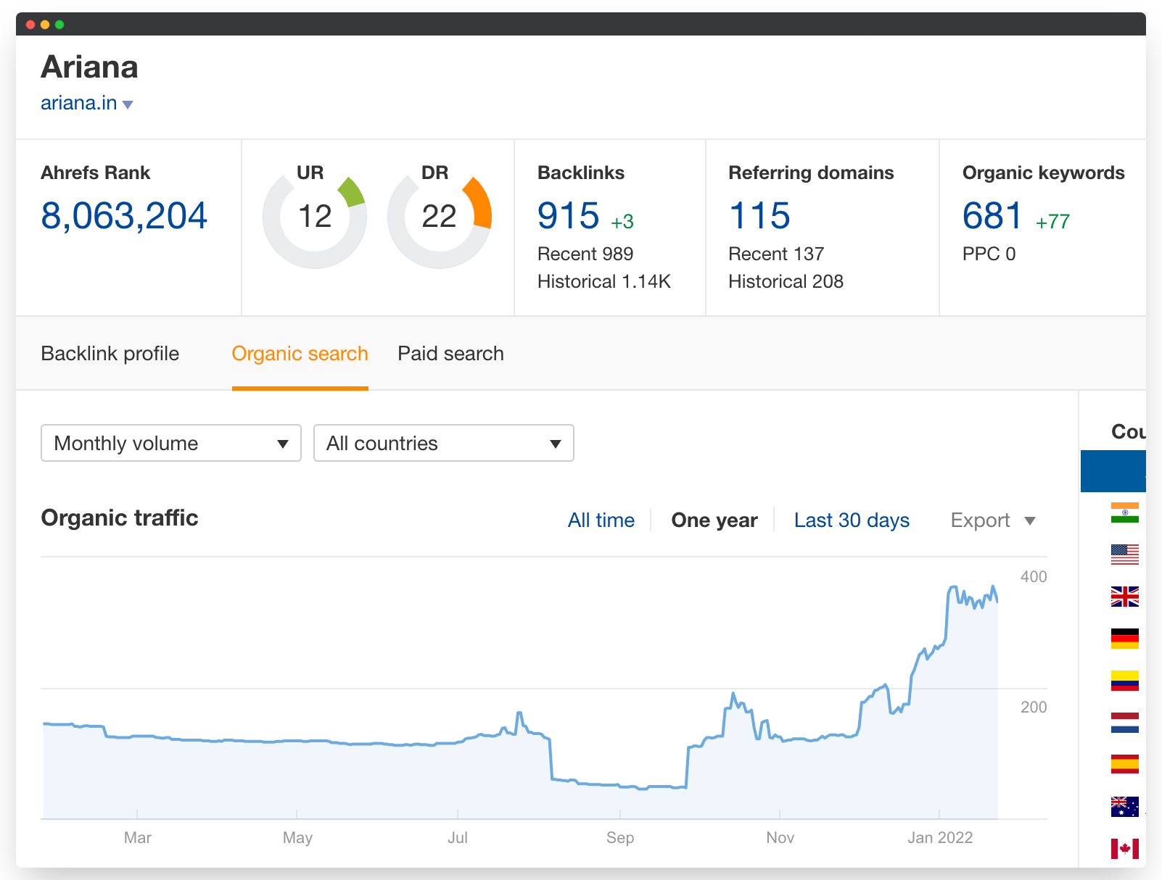Click the yellow minimize window button
The height and width of the screenshot is (880, 1162).
click(x=45, y=25)
